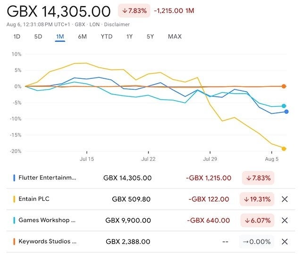
Task: Show the MAX time range
Action: (175, 36)
